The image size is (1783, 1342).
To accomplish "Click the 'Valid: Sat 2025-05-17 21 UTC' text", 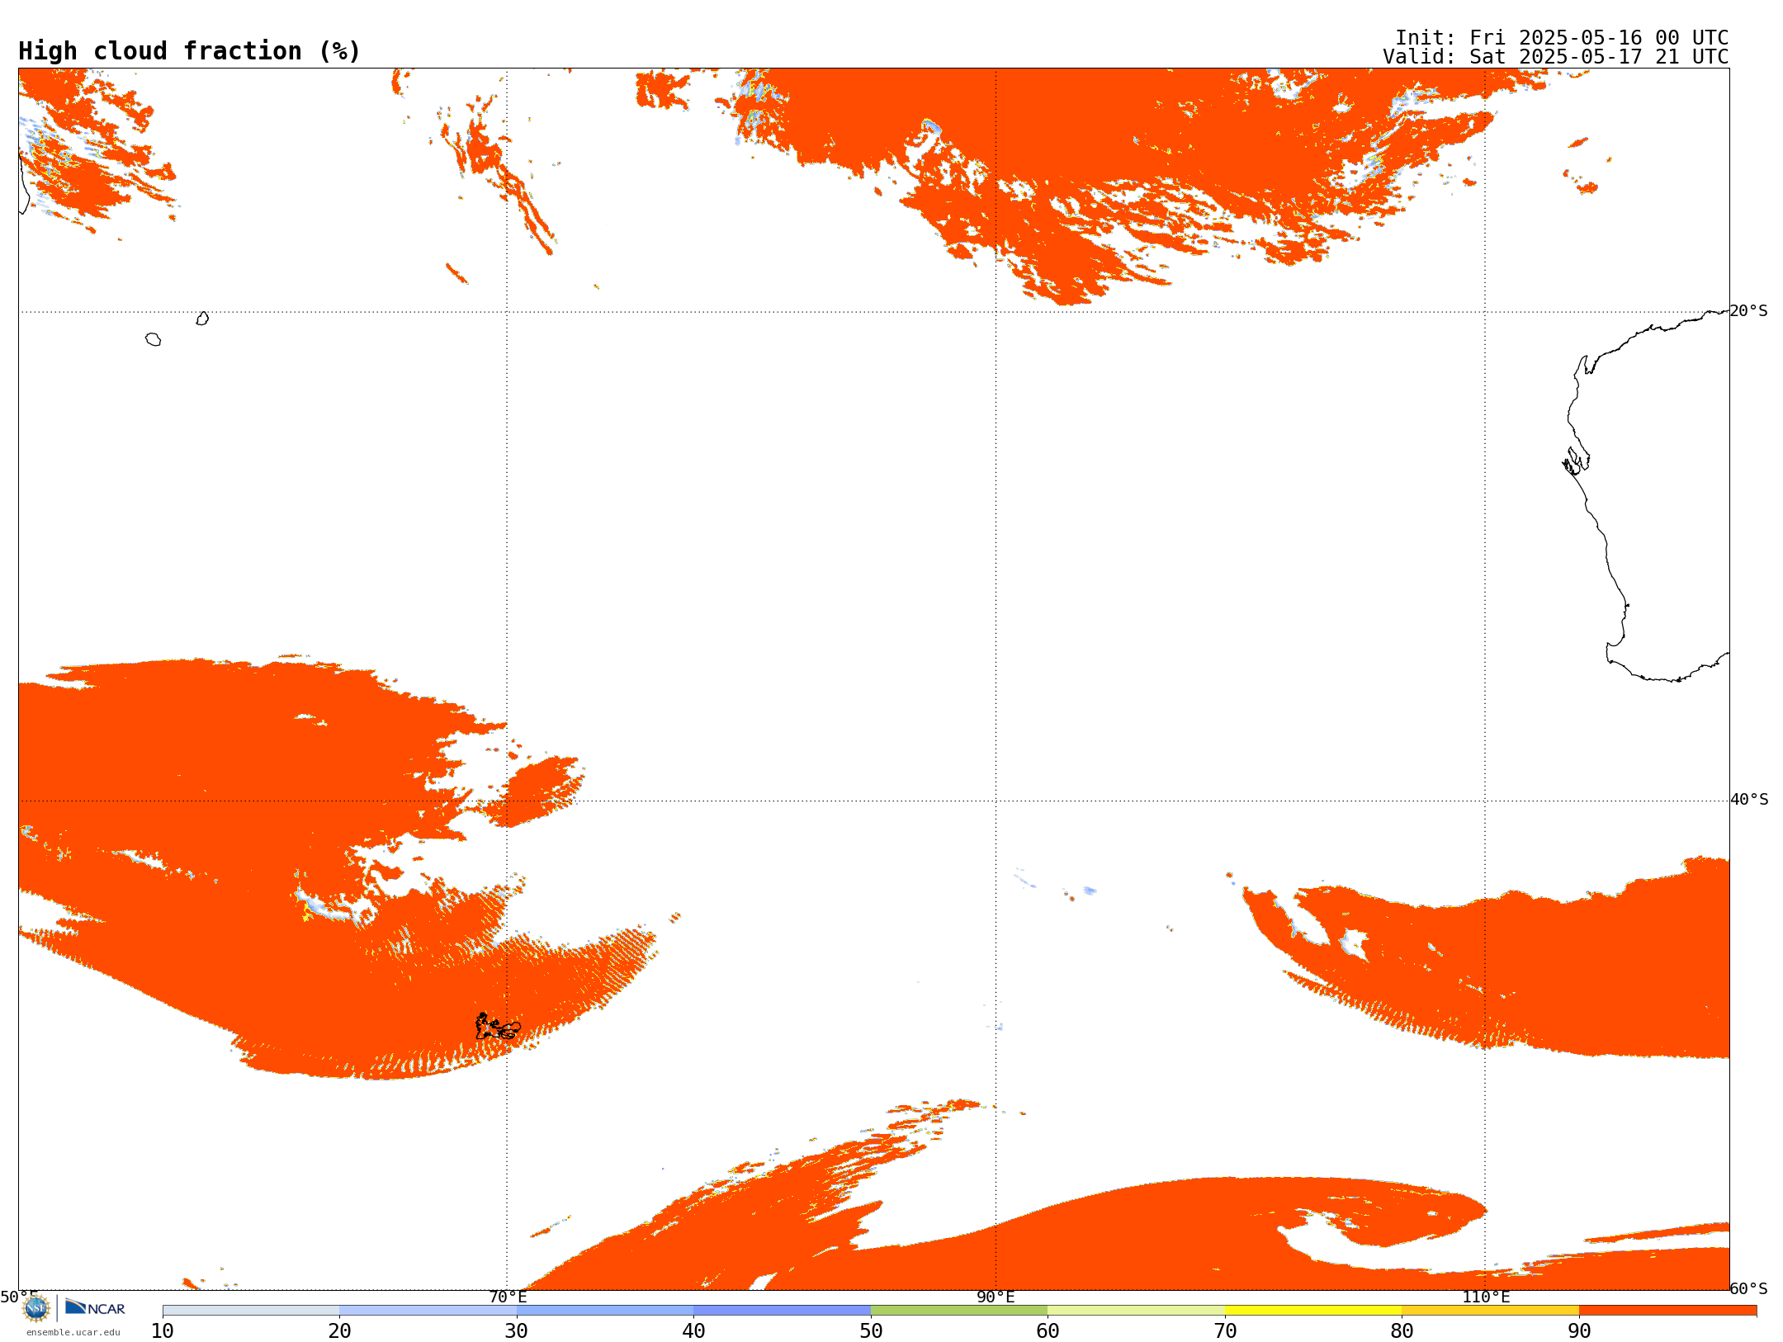I will [1556, 57].
